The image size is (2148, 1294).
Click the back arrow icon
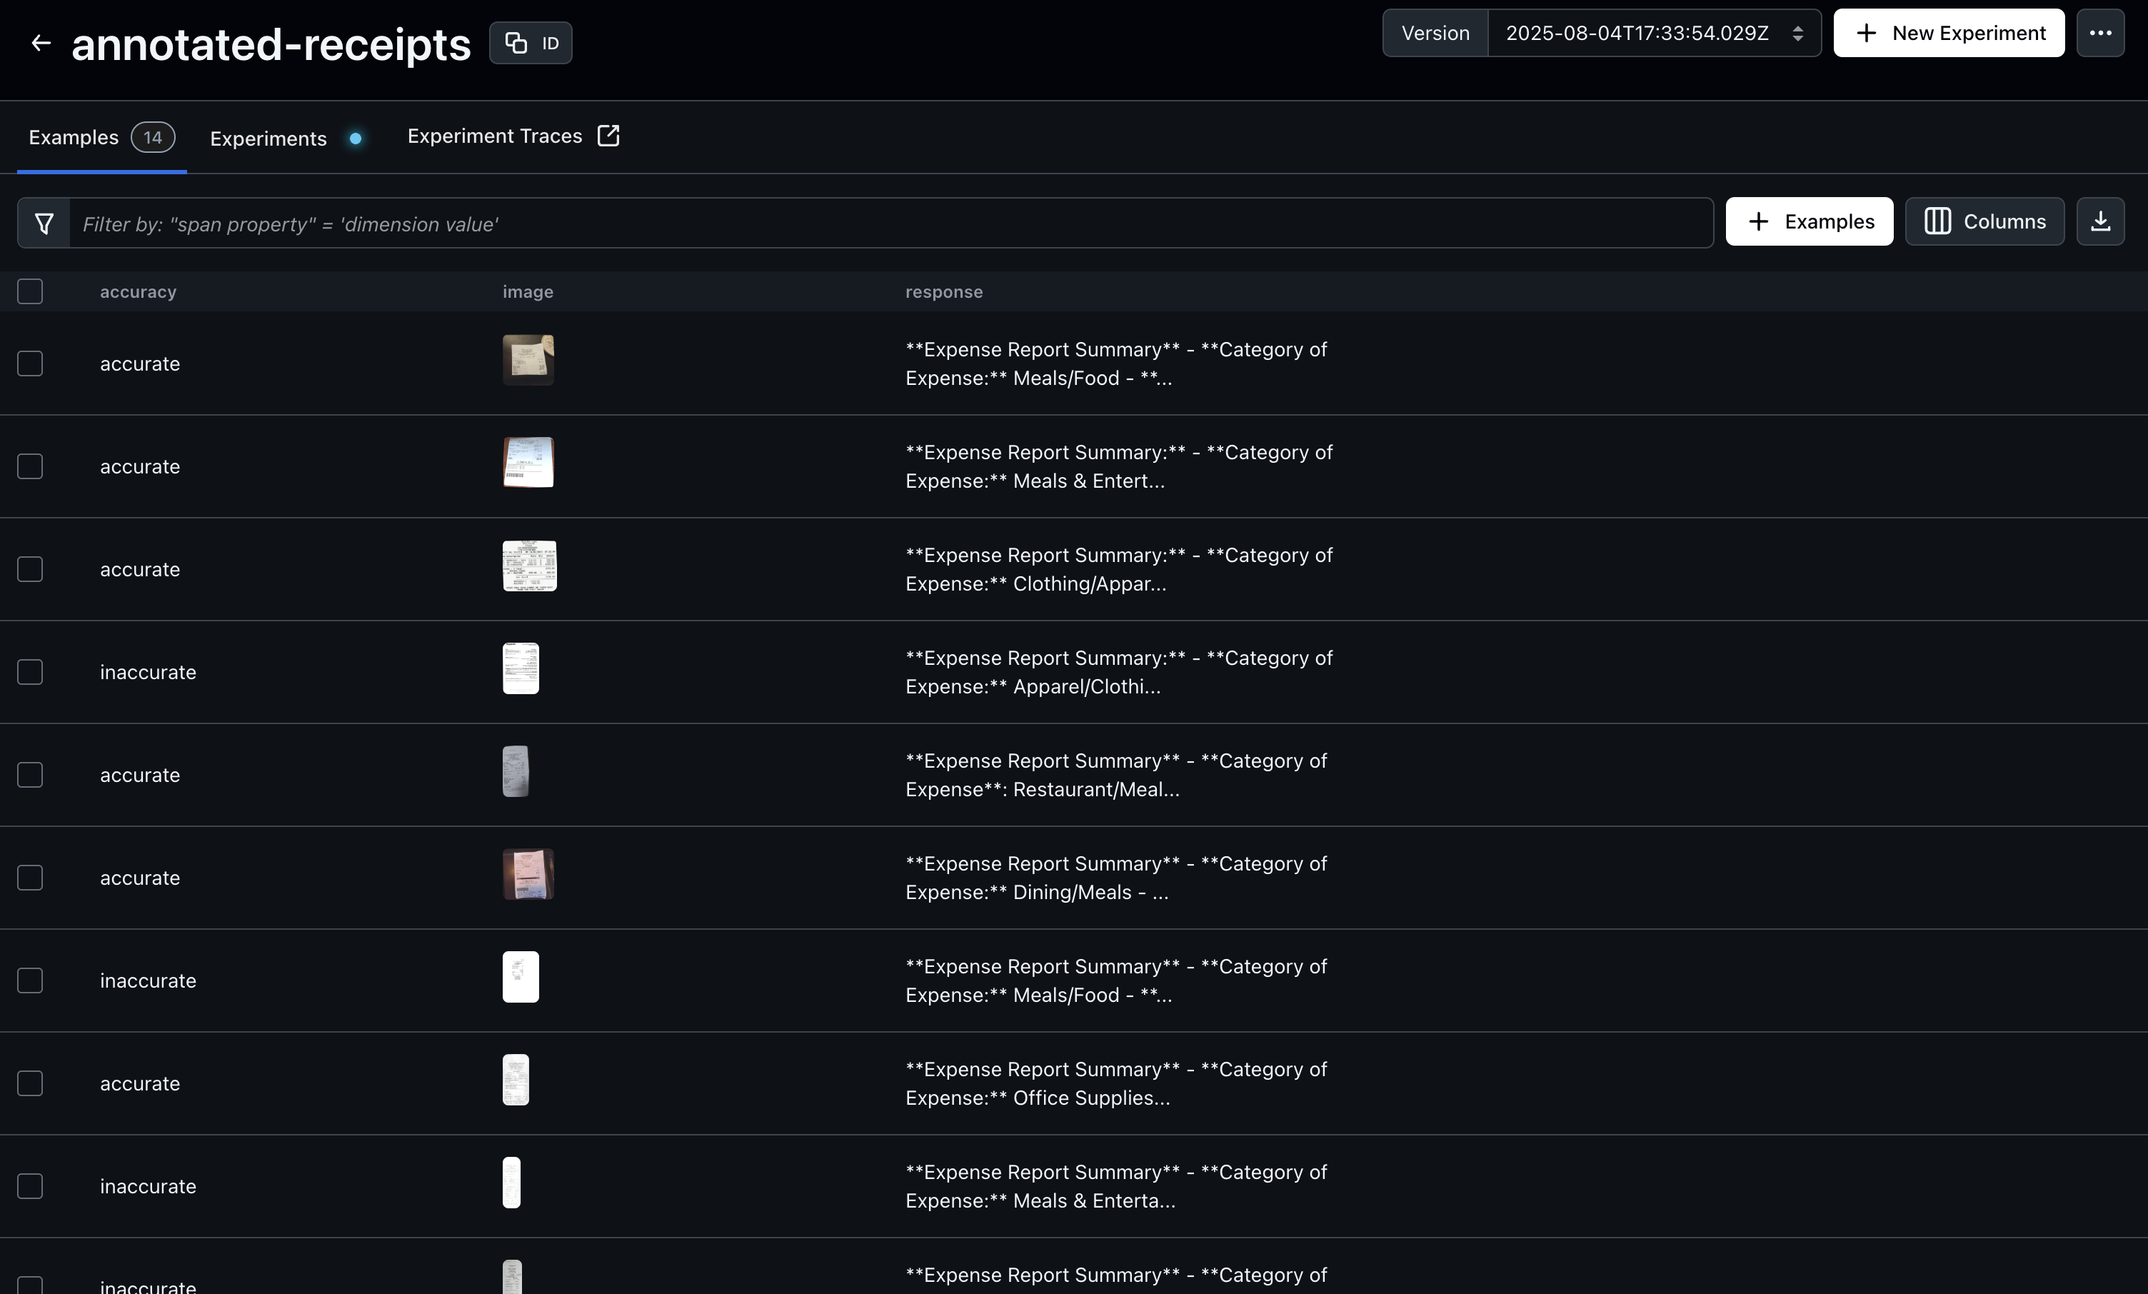point(41,44)
